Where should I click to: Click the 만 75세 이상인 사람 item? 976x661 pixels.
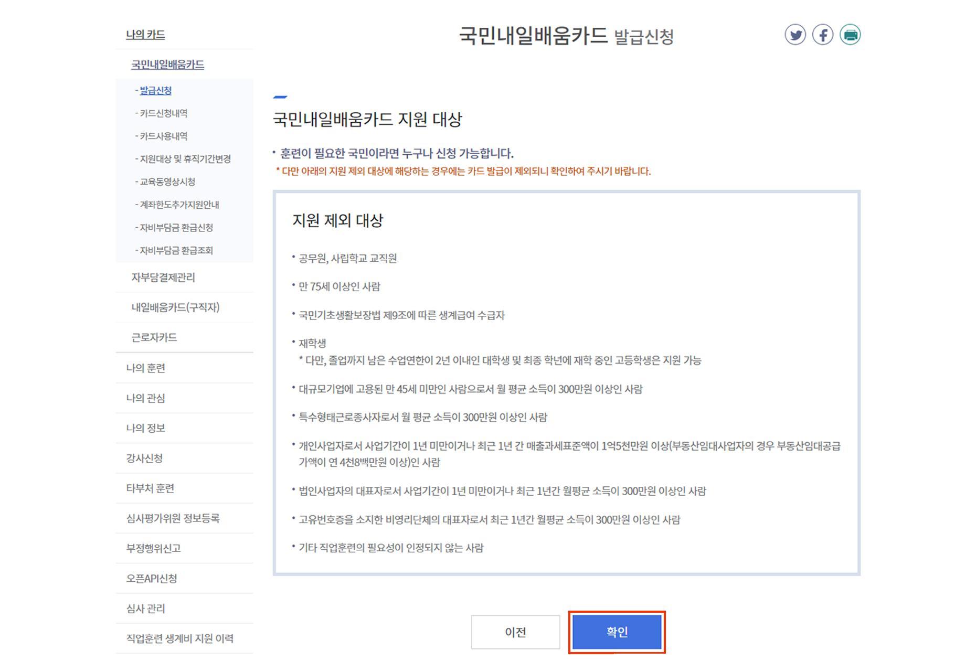[x=340, y=286]
